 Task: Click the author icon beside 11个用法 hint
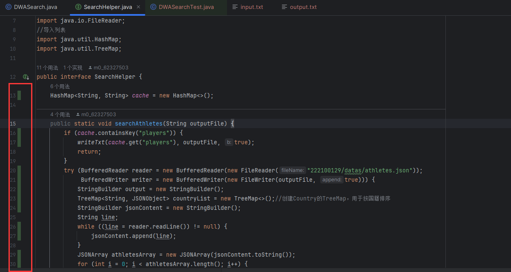coord(90,68)
